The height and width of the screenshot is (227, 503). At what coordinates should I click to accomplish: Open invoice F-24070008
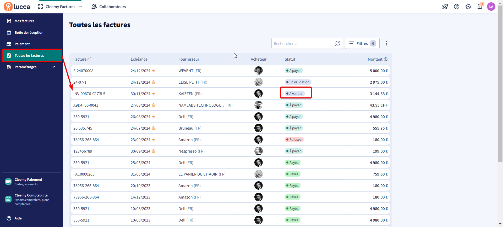point(83,71)
